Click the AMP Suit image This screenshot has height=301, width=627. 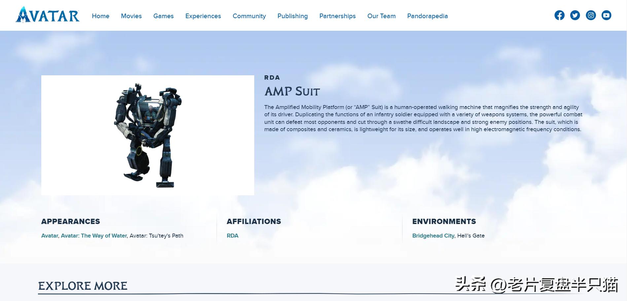pyautogui.click(x=148, y=135)
